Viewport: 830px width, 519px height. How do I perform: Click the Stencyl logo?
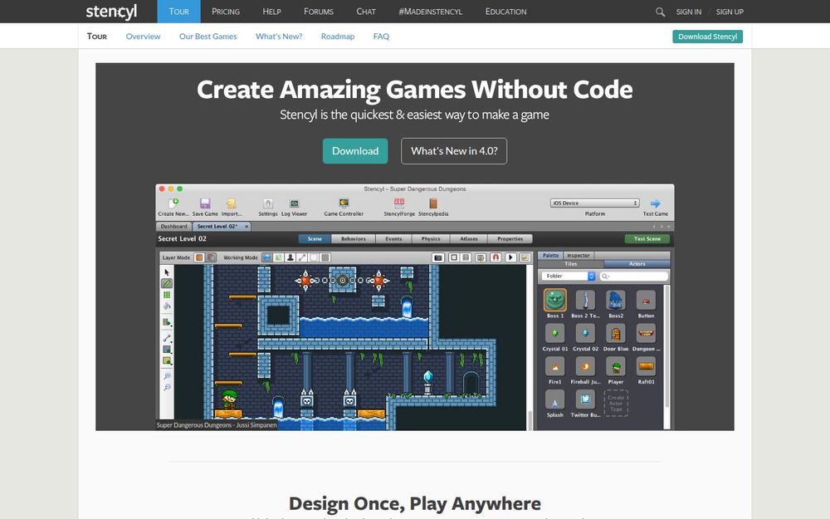(x=112, y=11)
